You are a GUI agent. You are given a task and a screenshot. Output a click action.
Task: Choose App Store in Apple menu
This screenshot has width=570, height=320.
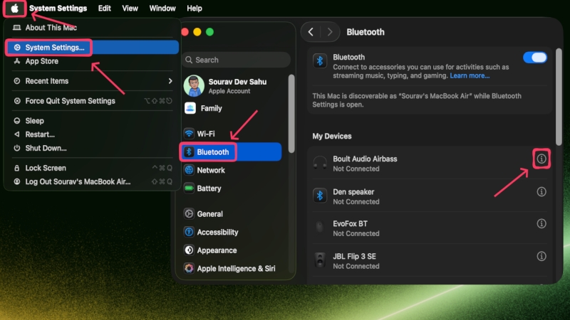click(92, 61)
